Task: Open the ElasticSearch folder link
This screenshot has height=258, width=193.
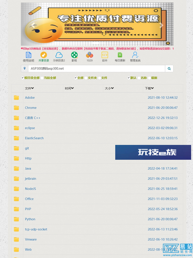Action: pyautogui.click(x=34, y=138)
